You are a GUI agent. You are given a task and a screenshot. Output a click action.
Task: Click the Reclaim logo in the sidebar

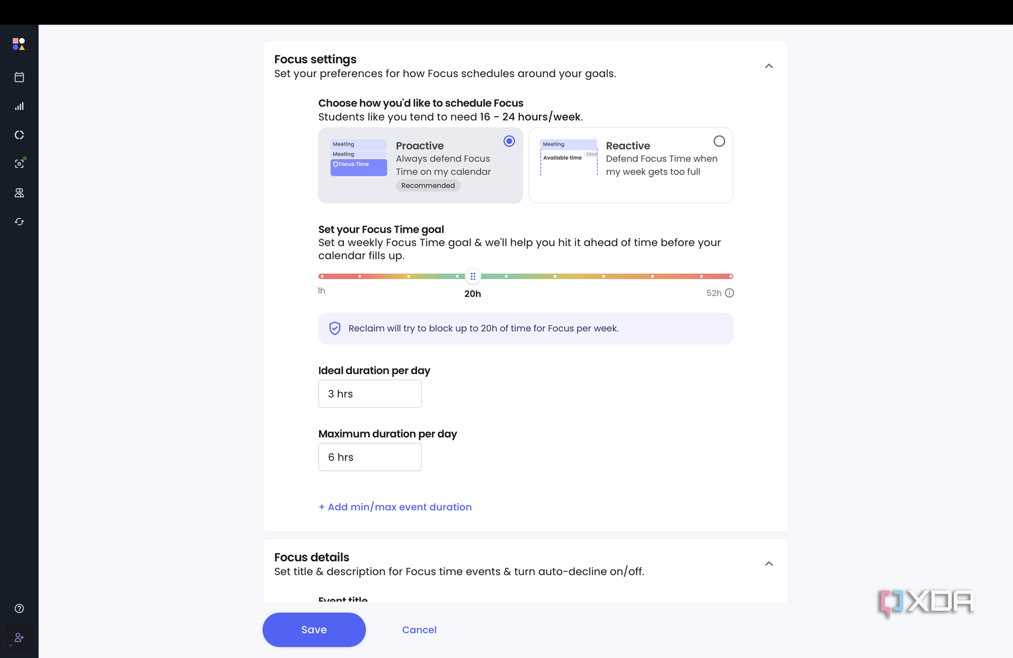click(x=19, y=44)
